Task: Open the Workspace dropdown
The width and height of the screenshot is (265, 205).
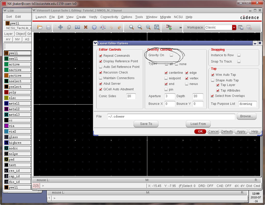Action: tap(234, 27)
